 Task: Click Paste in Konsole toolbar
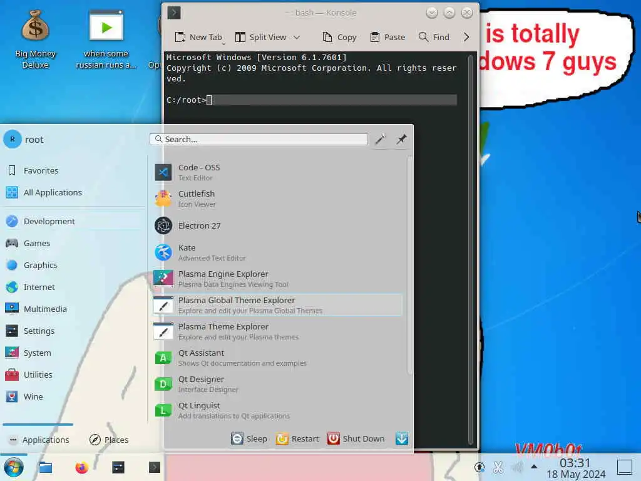coord(387,37)
